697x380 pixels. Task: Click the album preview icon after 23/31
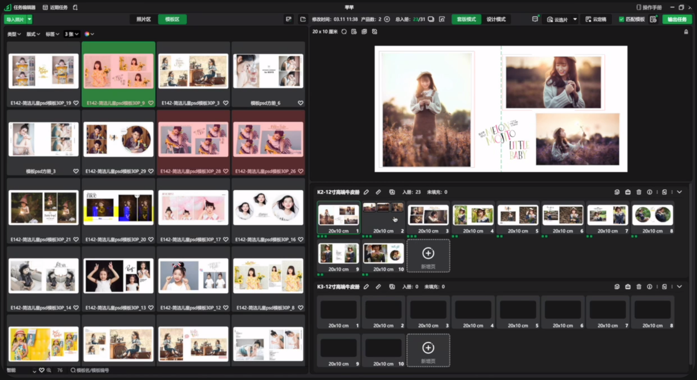431,19
